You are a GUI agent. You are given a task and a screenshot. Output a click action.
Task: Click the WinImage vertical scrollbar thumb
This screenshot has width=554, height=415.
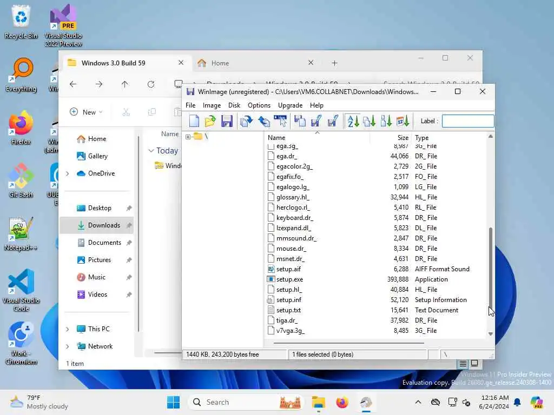pyautogui.click(x=490, y=268)
